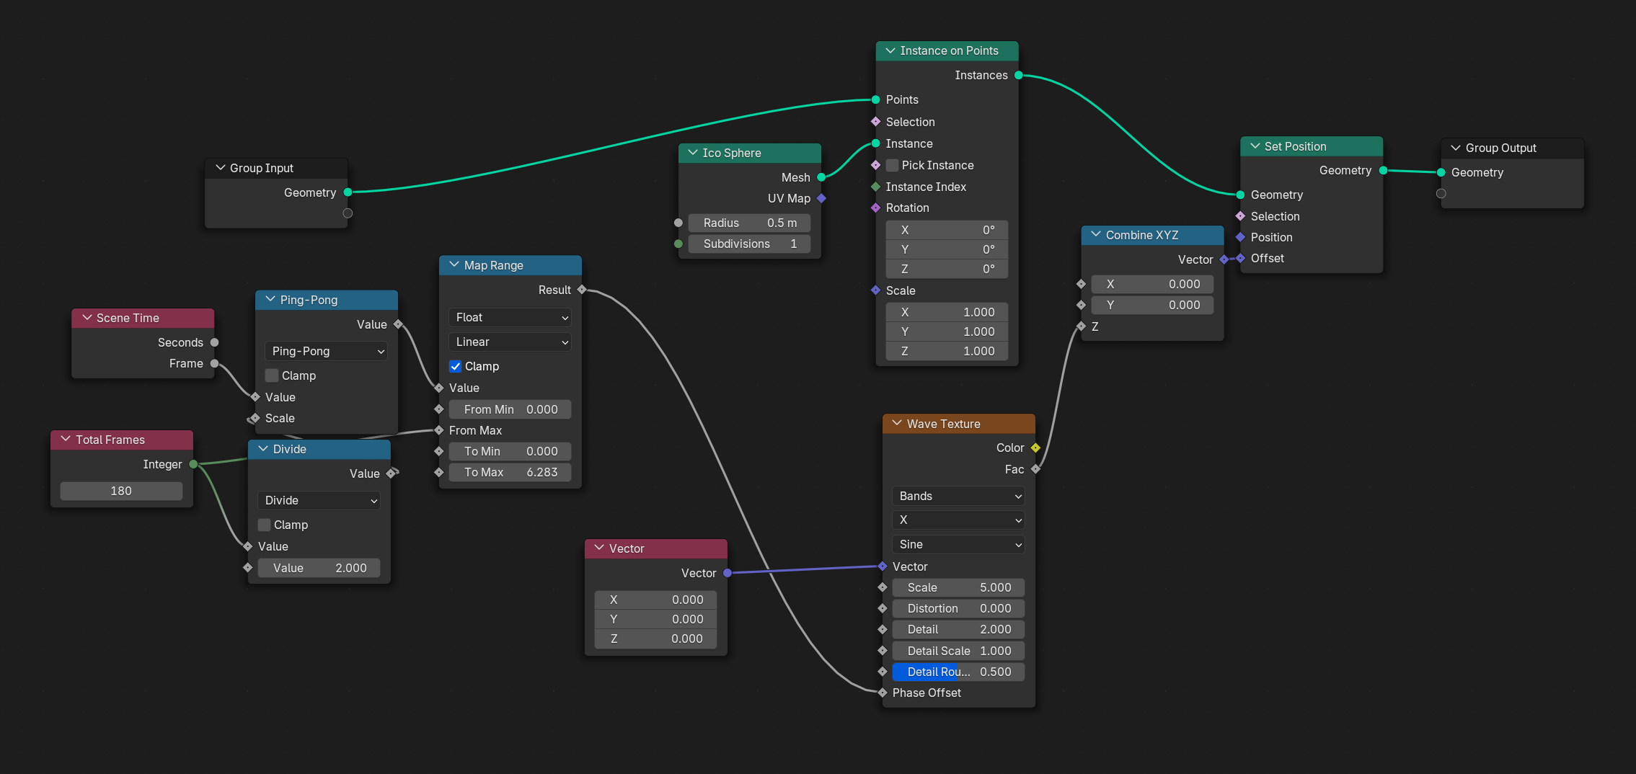Collapse the Instance on Points node
Image resolution: width=1636 pixels, height=774 pixels.
pos(890,50)
